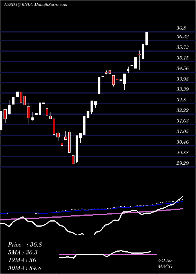Click the 5MA : 36.3 readout

(23, 252)
